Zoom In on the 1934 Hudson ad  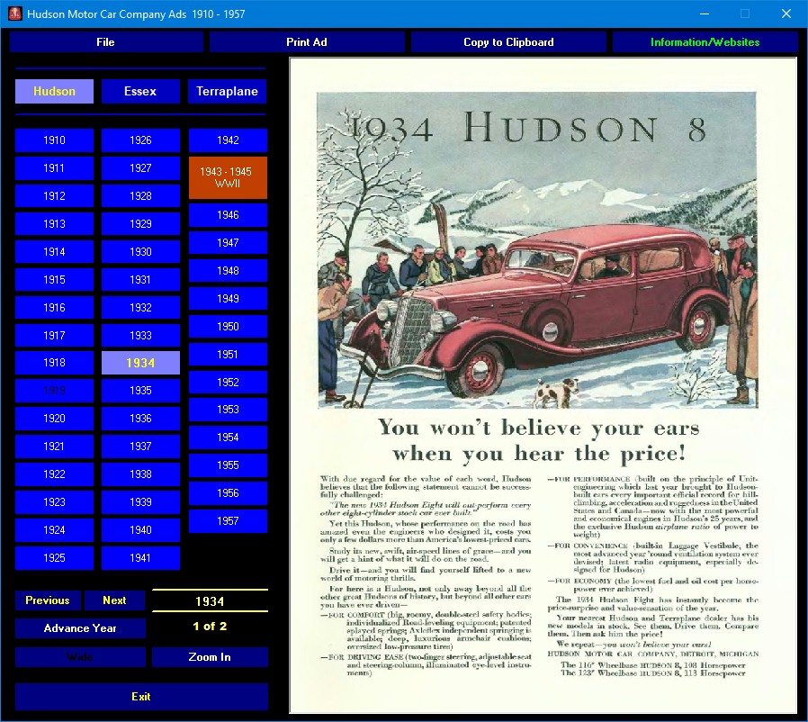210,657
